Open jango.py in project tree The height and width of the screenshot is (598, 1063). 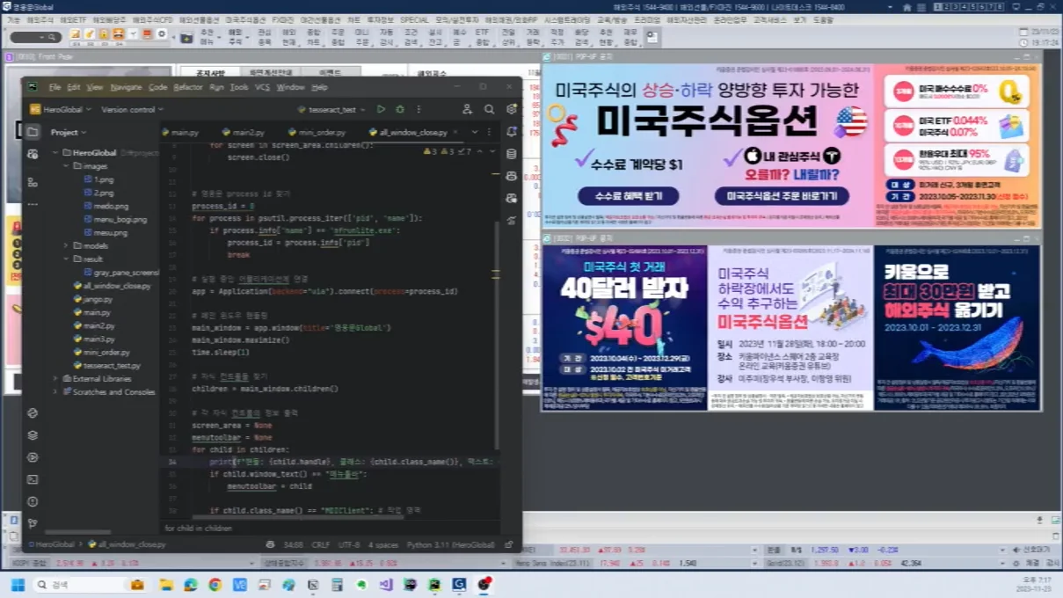[x=91, y=299]
